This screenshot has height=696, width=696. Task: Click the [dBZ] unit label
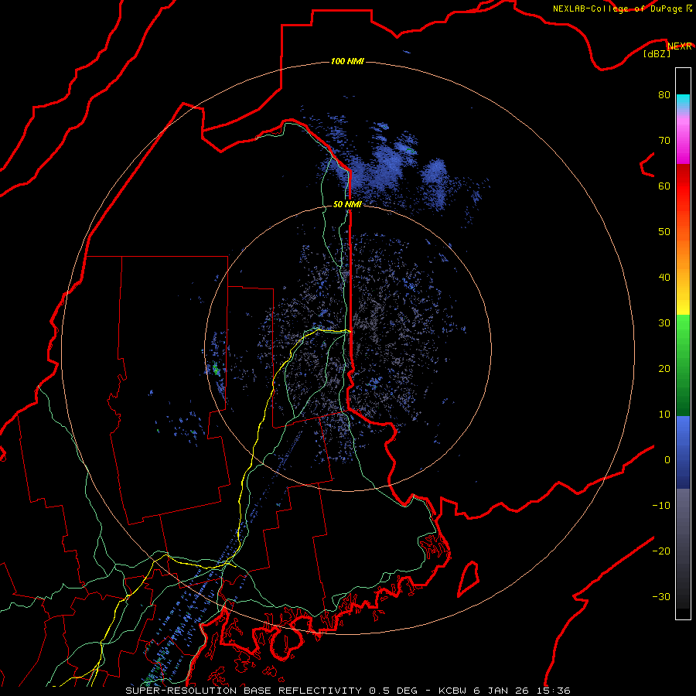pyautogui.click(x=657, y=54)
